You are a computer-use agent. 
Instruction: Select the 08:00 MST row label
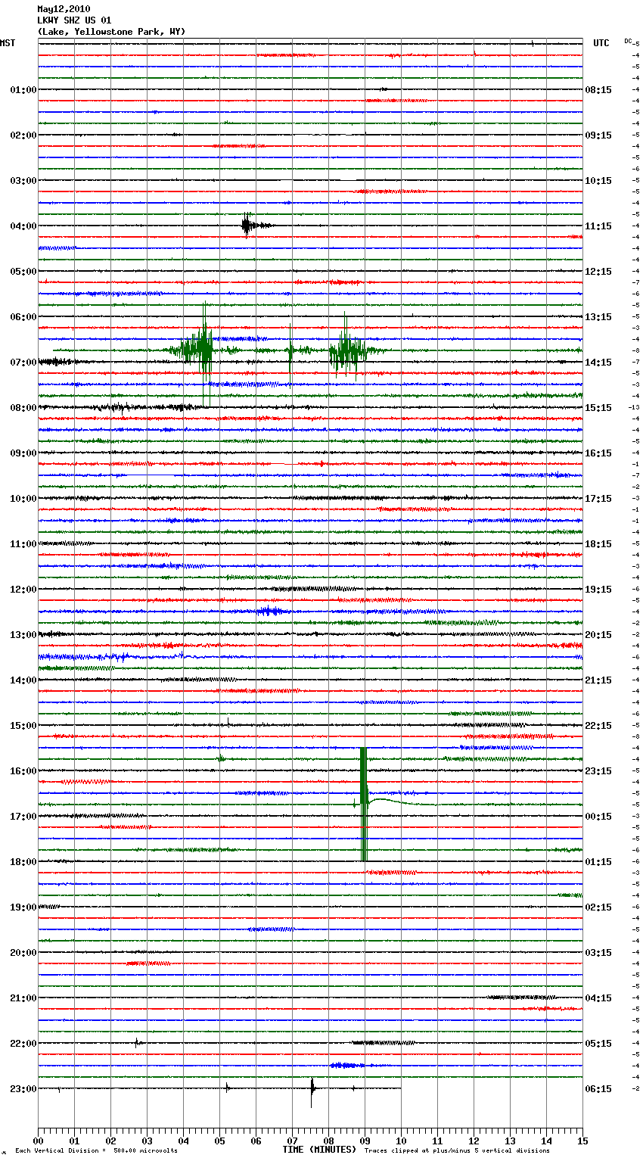pyautogui.click(x=23, y=408)
